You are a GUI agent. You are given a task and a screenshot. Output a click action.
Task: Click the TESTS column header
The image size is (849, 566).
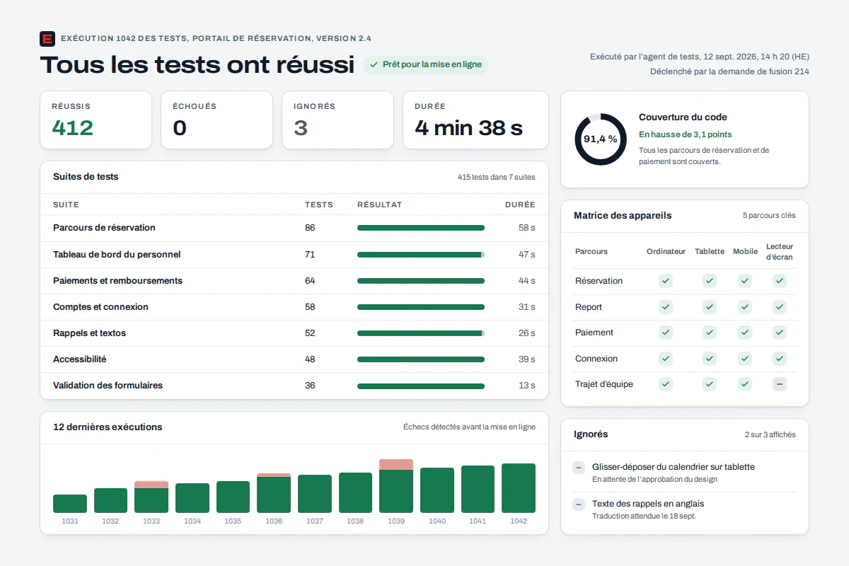319,204
